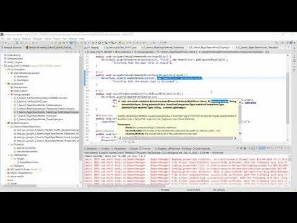The height and width of the screenshot is (223, 297).
Task: Switch to the Declaration tab
Action: [x=119, y=149]
